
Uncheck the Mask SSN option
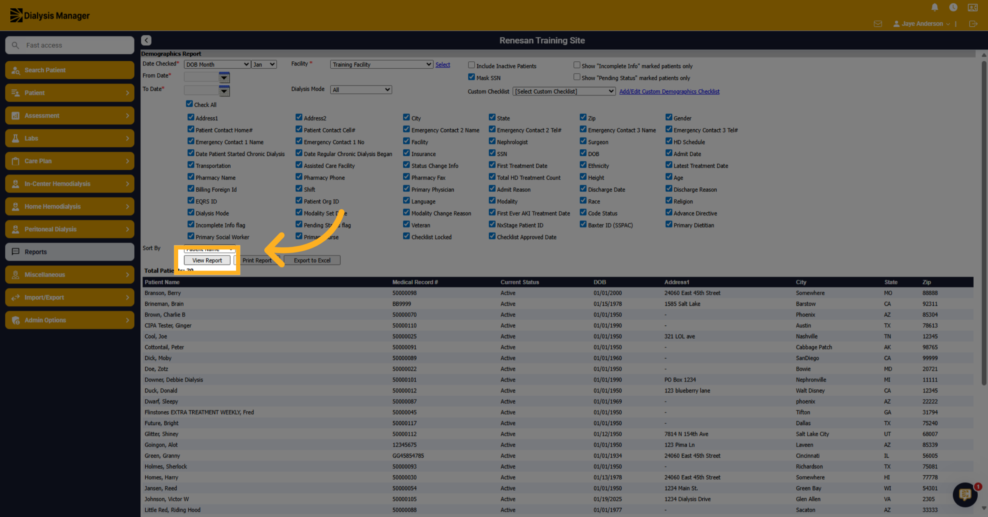[472, 77]
